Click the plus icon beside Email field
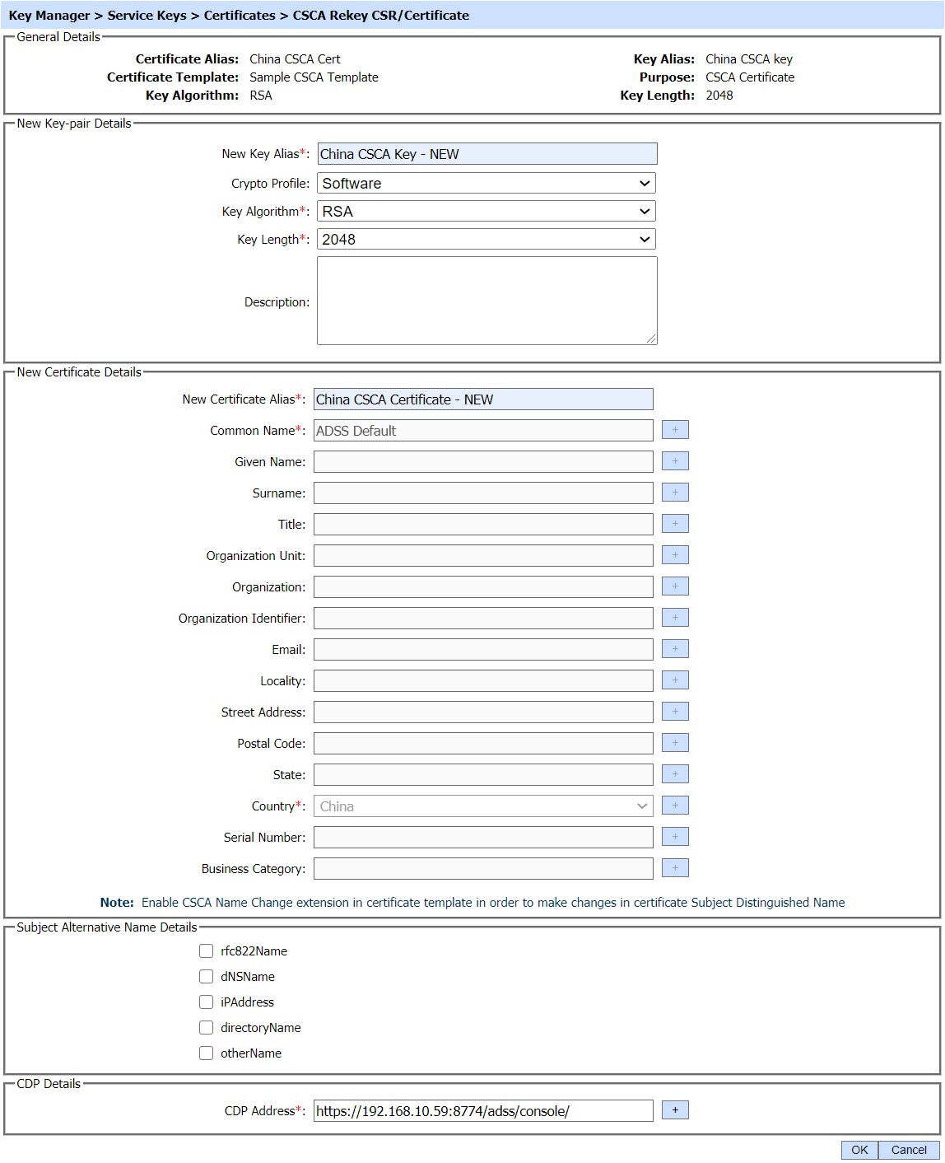This screenshot has height=1163, width=945. (x=675, y=649)
